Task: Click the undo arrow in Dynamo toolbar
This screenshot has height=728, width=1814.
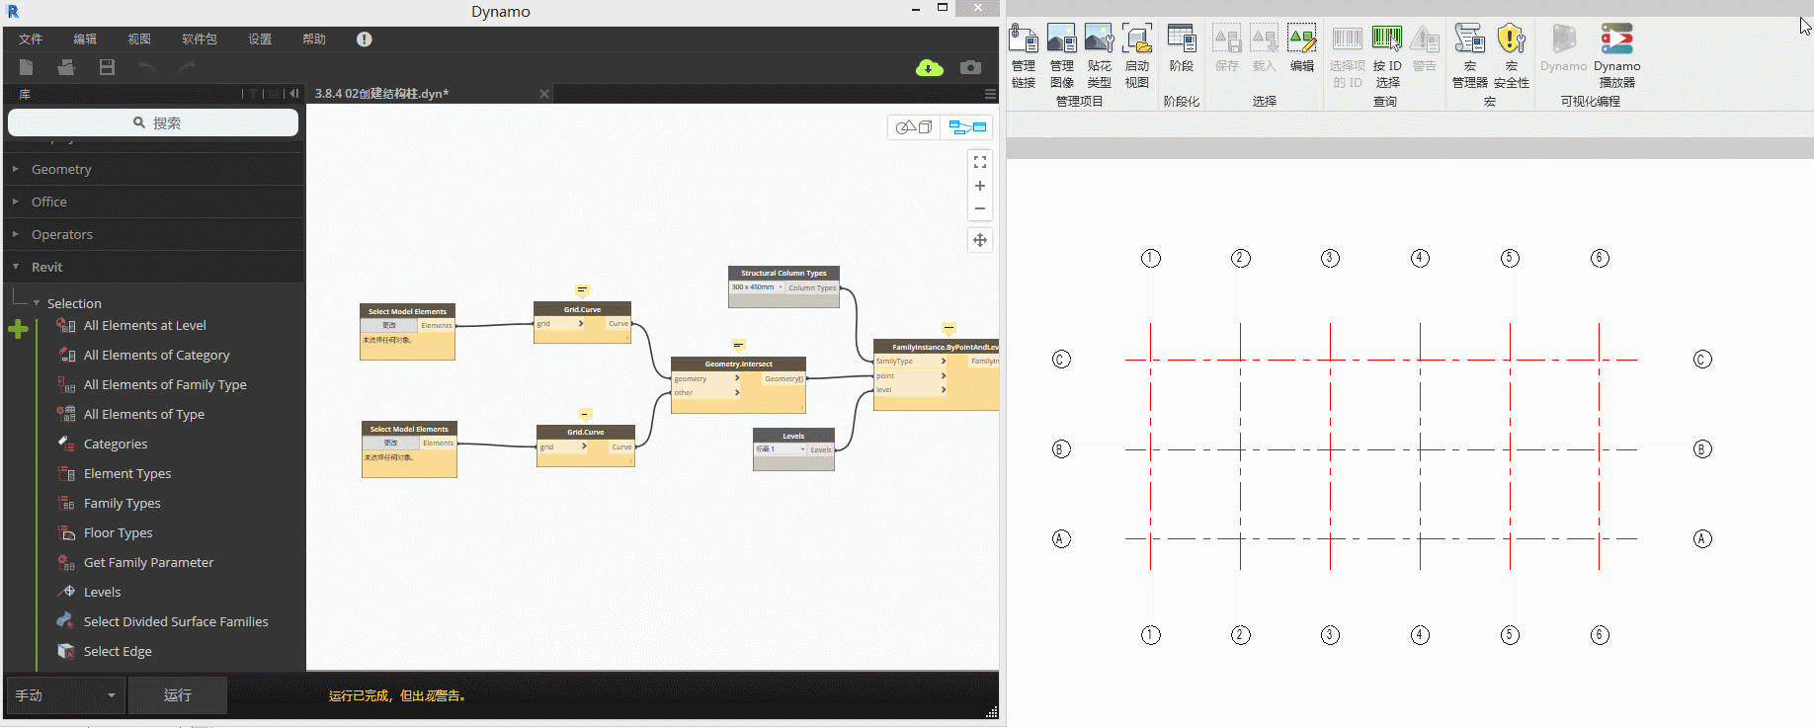Action: click(147, 67)
